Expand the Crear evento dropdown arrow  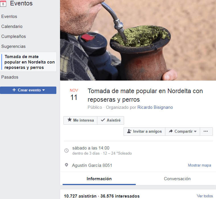coord(44,90)
